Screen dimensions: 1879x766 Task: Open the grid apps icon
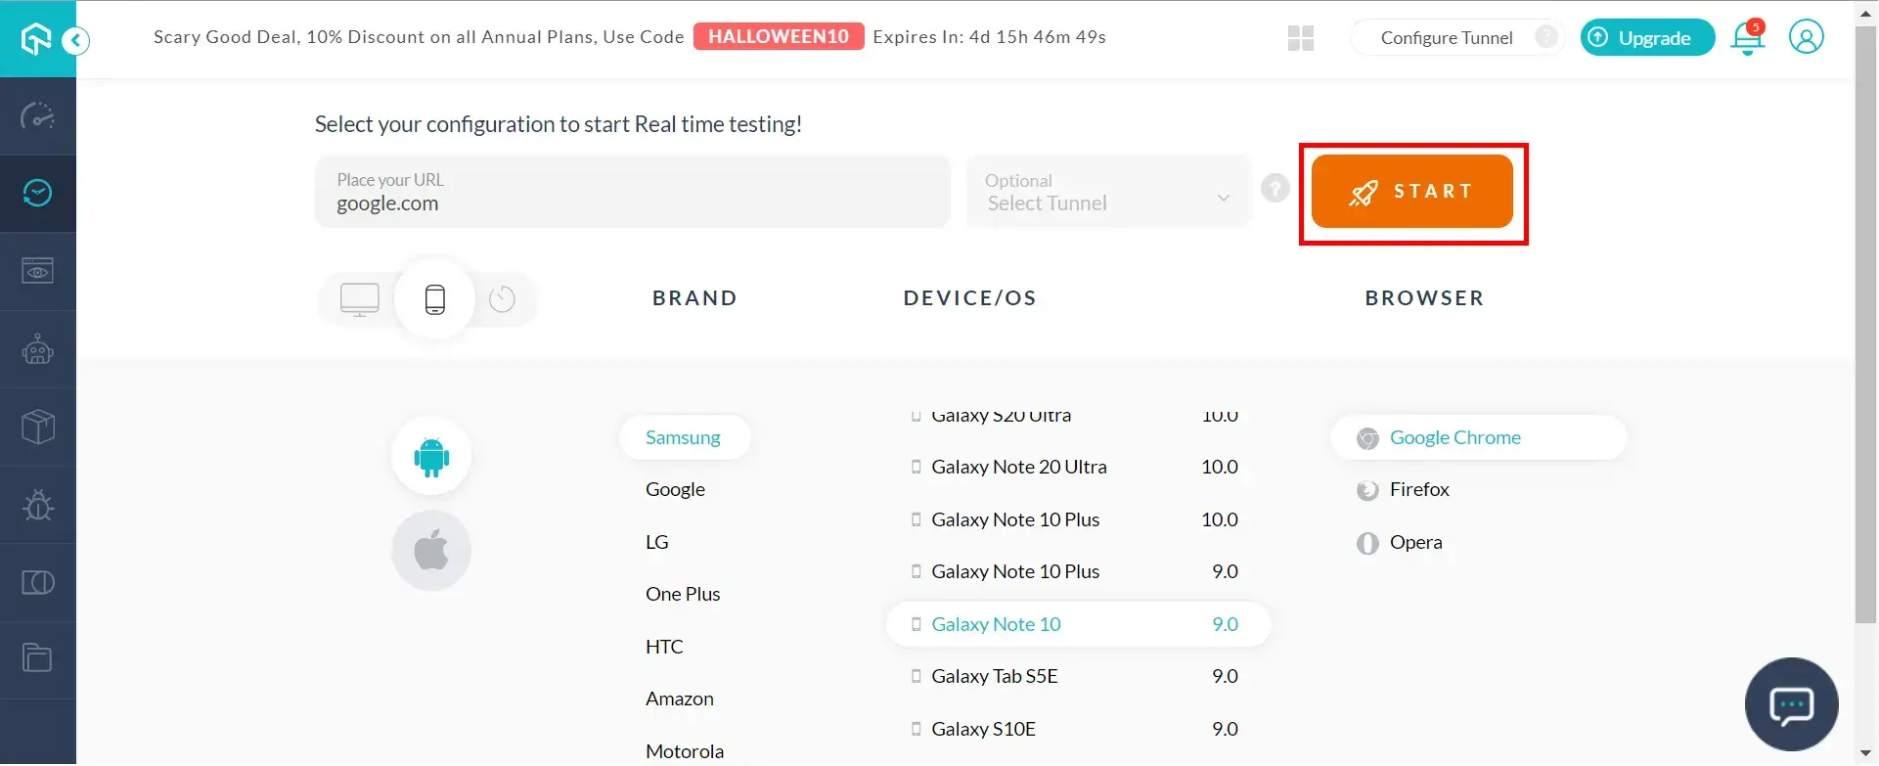click(1301, 38)
